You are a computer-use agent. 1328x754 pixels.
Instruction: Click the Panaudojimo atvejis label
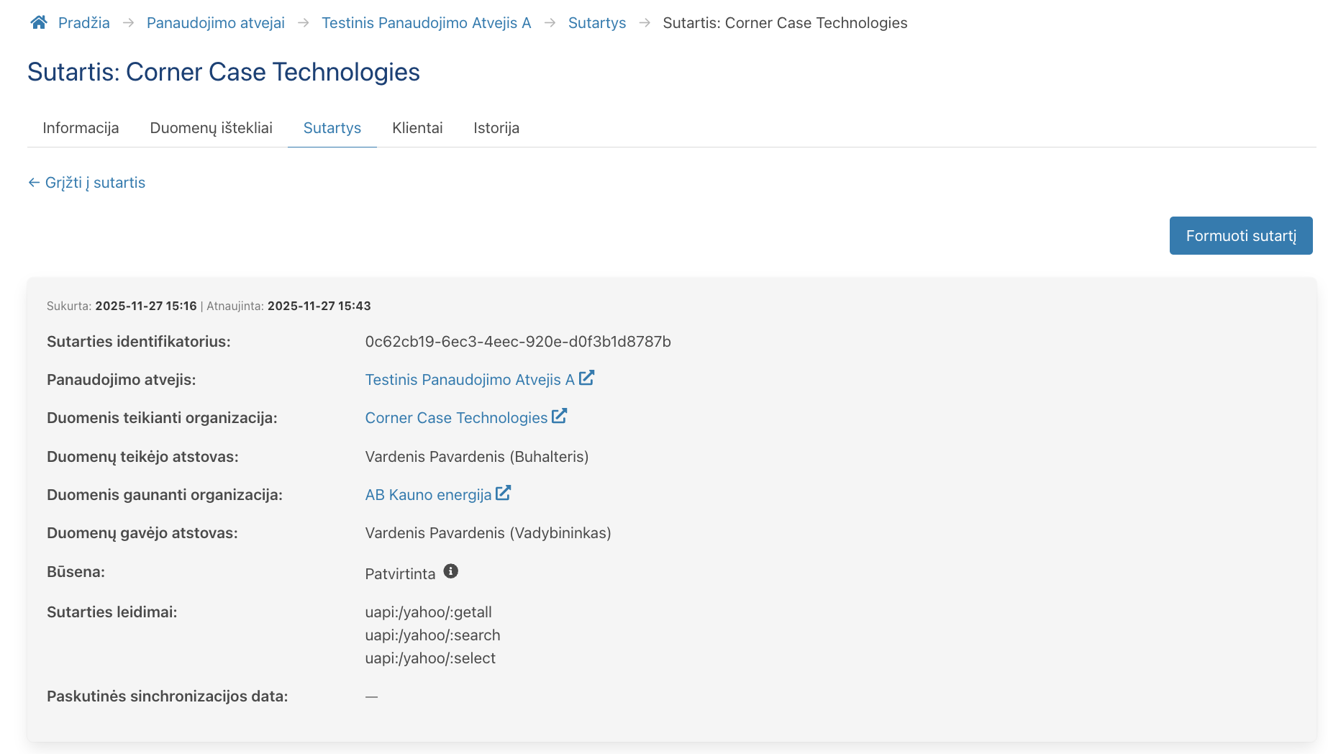tap(122, 380)
